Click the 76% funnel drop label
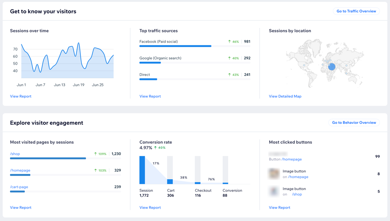Viewport: 390px width, 221px height. 211,179
